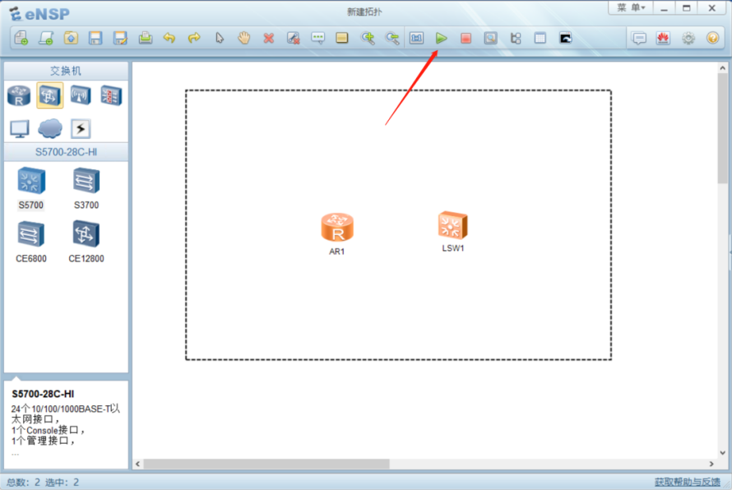Click the Save As toolbar icon
This screenshot has width=732, height=490.
120,38
